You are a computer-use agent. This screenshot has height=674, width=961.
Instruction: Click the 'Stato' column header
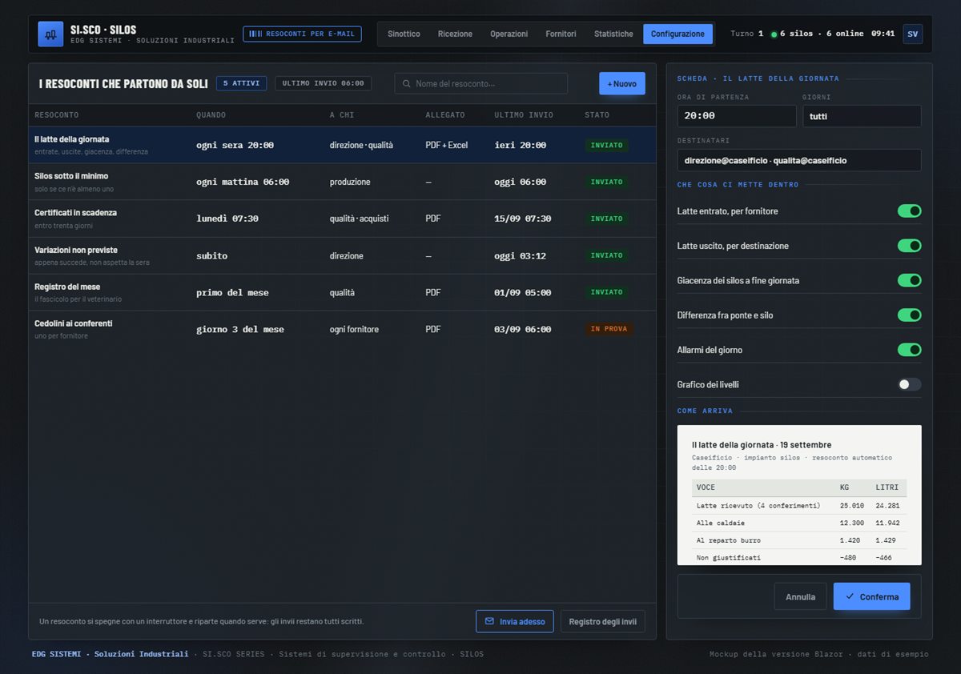597,115
